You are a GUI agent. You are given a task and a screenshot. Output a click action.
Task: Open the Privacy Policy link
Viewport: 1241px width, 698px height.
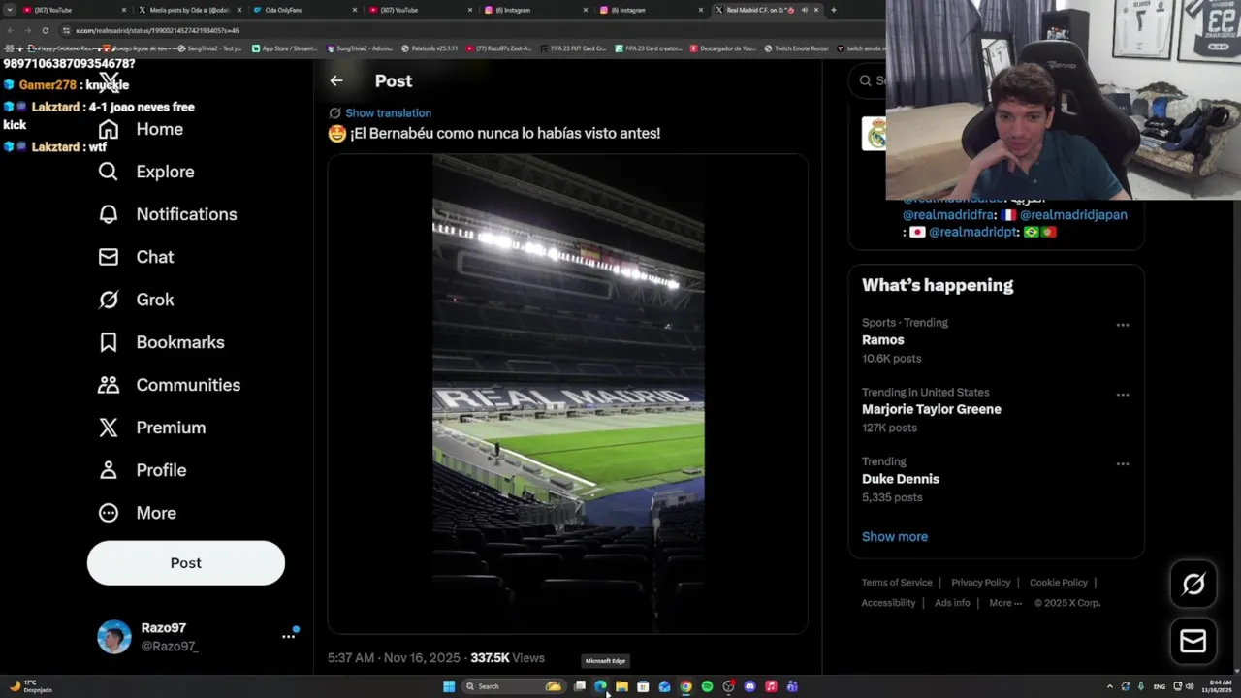(x=981, y=583)
